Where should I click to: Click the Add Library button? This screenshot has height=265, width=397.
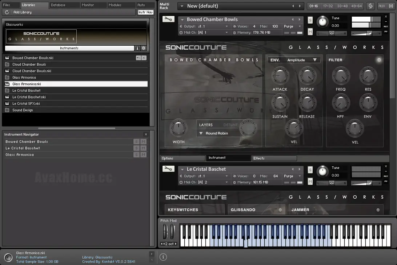coord(23,12)
